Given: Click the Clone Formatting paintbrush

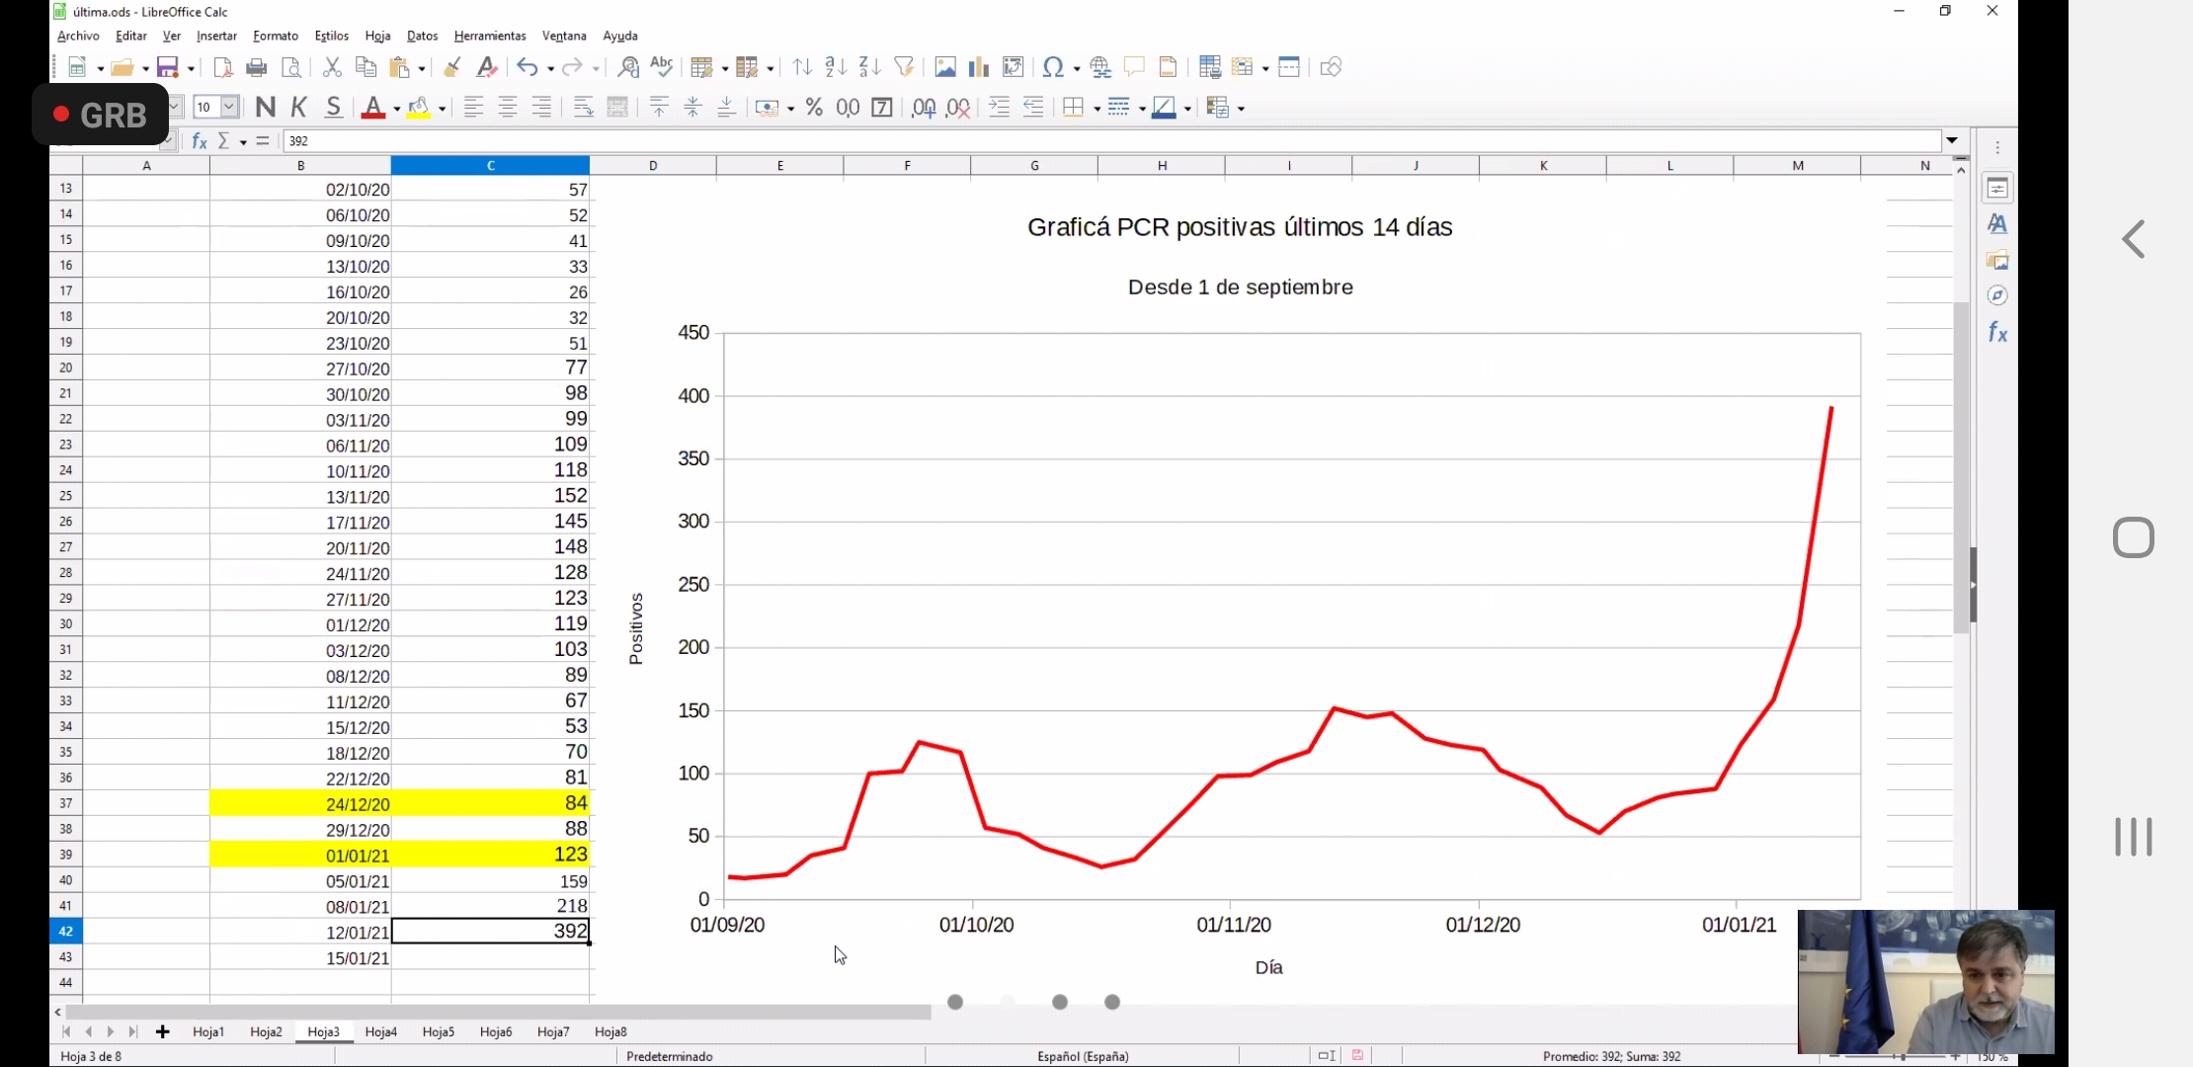Looking at the screenshot, I should (x=452, y=67).
